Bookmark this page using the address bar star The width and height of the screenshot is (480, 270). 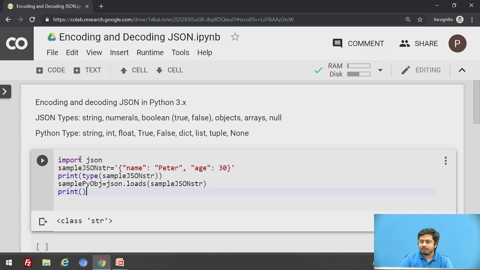[420, 19]
